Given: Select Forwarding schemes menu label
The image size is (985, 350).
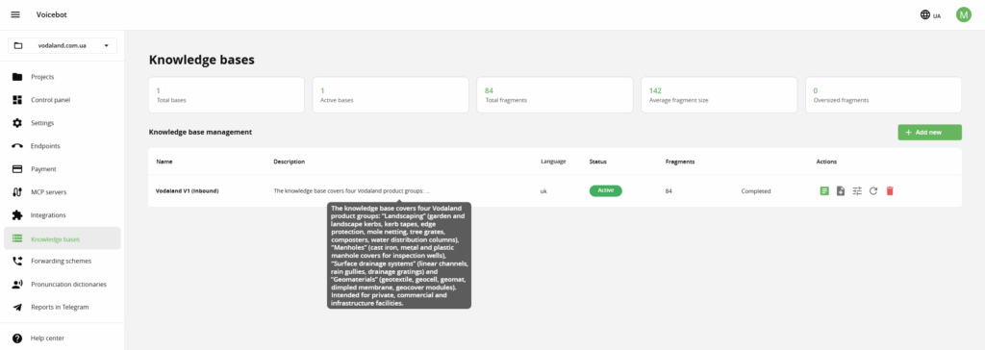Looking at the screenshot, I should (x=61, y=262).
